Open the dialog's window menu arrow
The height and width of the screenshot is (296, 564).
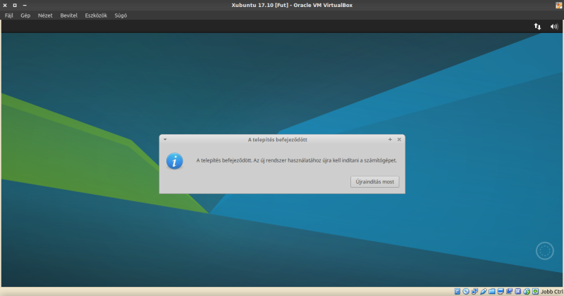165,139
